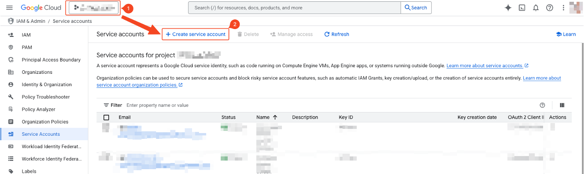Click the Search button
Viewport: 584px width, 174px height.
point(416,7)
